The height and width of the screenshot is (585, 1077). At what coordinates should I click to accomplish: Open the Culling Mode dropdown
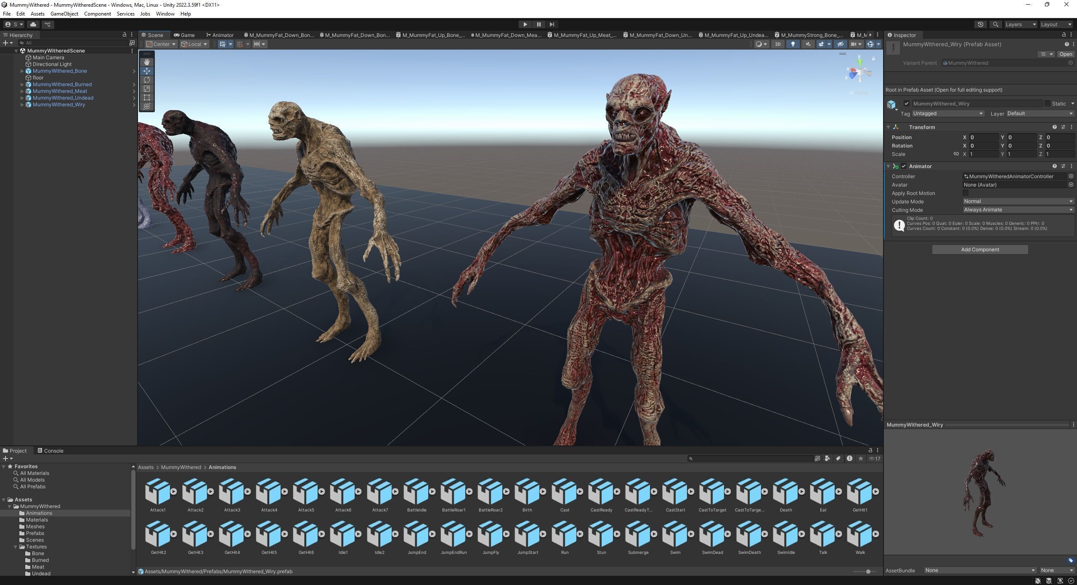1019,210
